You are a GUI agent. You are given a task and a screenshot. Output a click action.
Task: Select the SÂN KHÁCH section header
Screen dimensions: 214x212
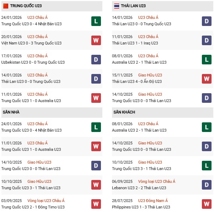[x=124, y=112]
